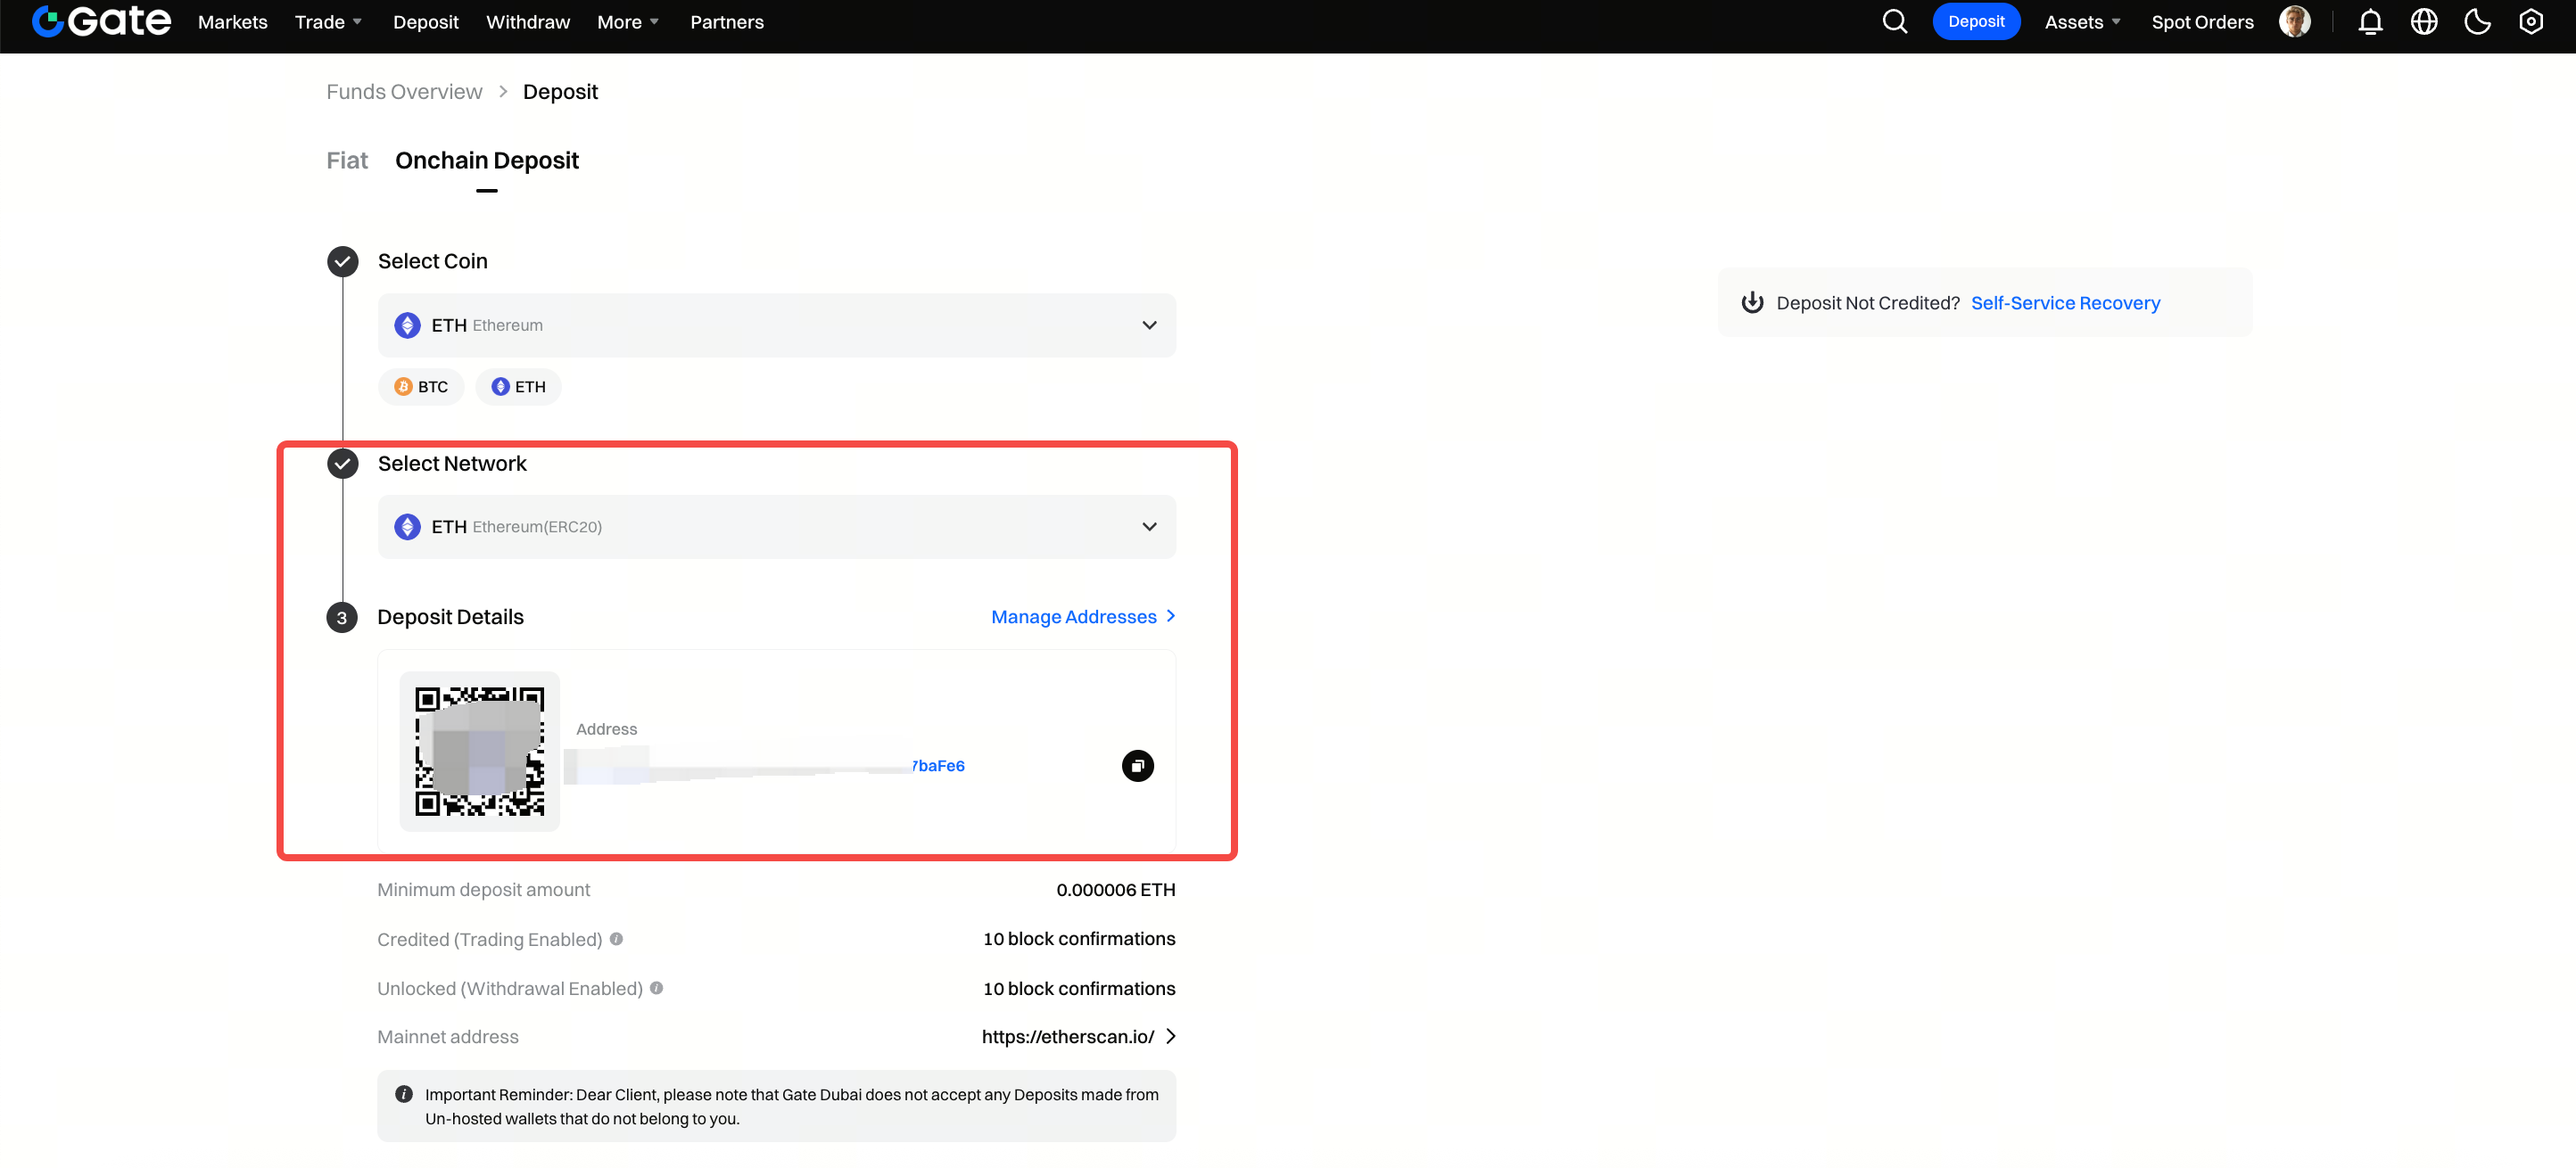The height and width of the screenshot is (1168, 2576).
Task: Go back to Funds Overview breadcrumb
Action: click(x=404, y=92)
